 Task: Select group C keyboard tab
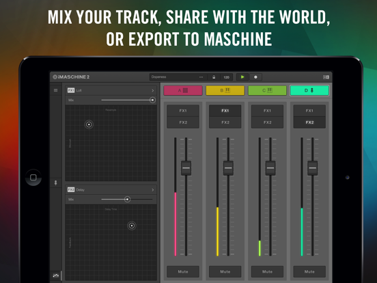[267, 90]
